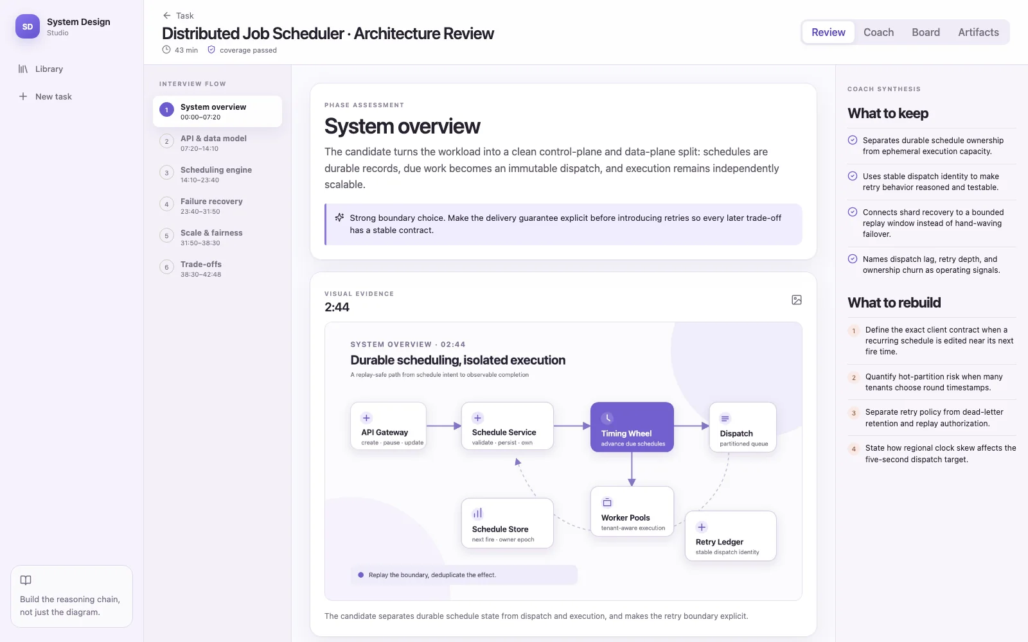Click the SD System Design logo
Screen dimensions: 1028x642
28,27
